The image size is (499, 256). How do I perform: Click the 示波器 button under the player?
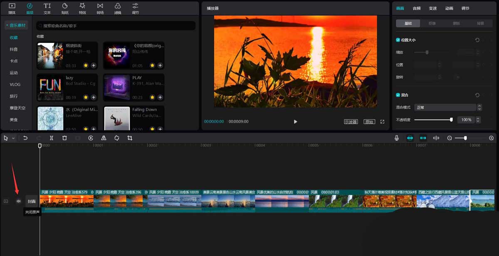[x=351, y=122]
